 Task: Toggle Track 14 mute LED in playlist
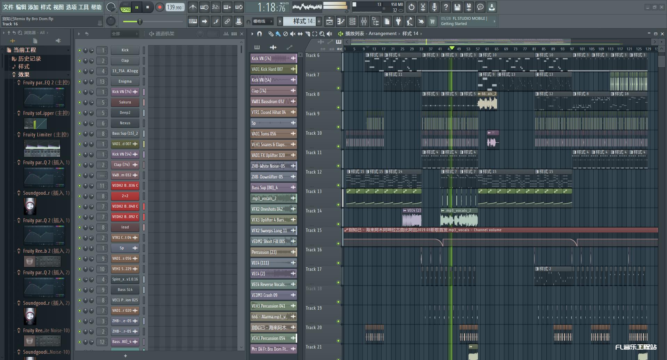pos(338,224)
